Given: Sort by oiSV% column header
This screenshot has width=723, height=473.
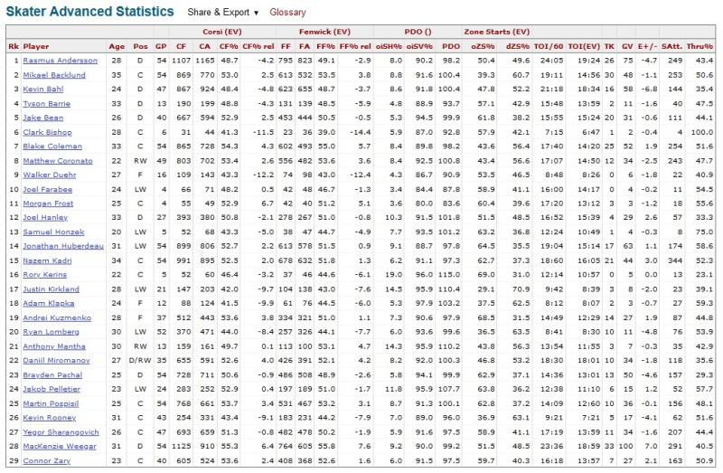Looking at the screenshot, I should click(419, 46).
